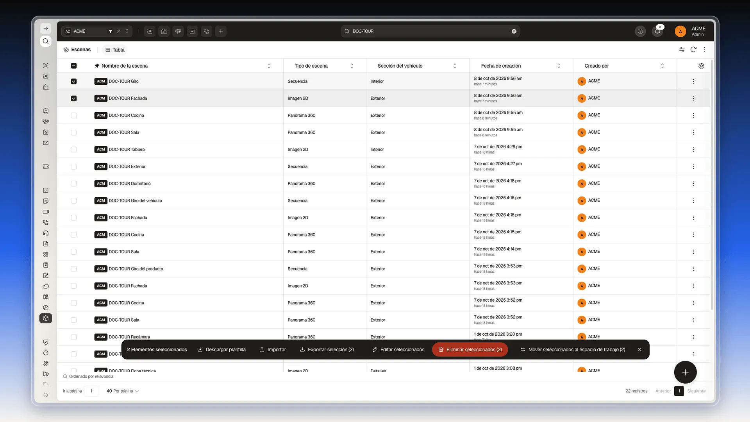Open the help question mark icon
Image resolution: width=750 pixels, height=422 pixels.
640,31
